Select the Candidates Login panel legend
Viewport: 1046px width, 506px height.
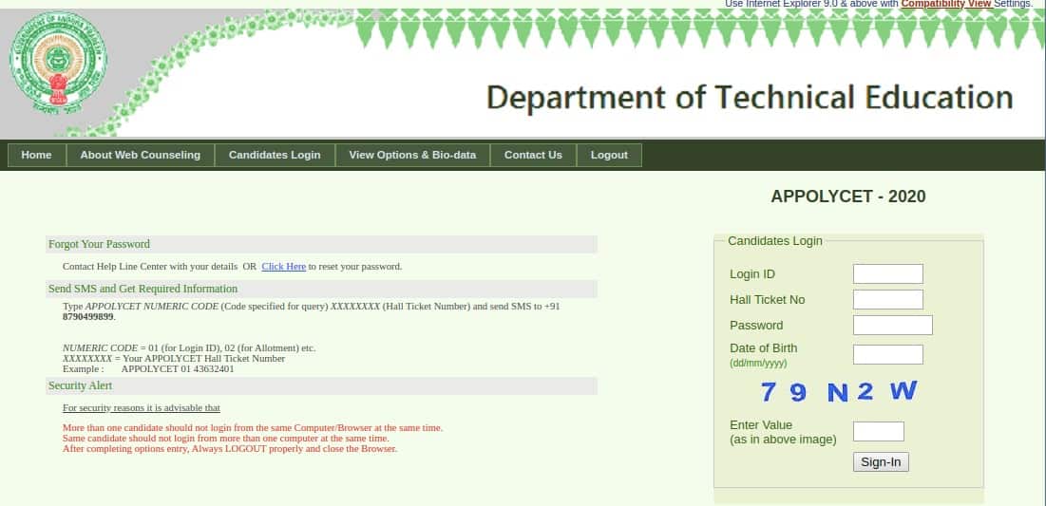coord(775,241)
